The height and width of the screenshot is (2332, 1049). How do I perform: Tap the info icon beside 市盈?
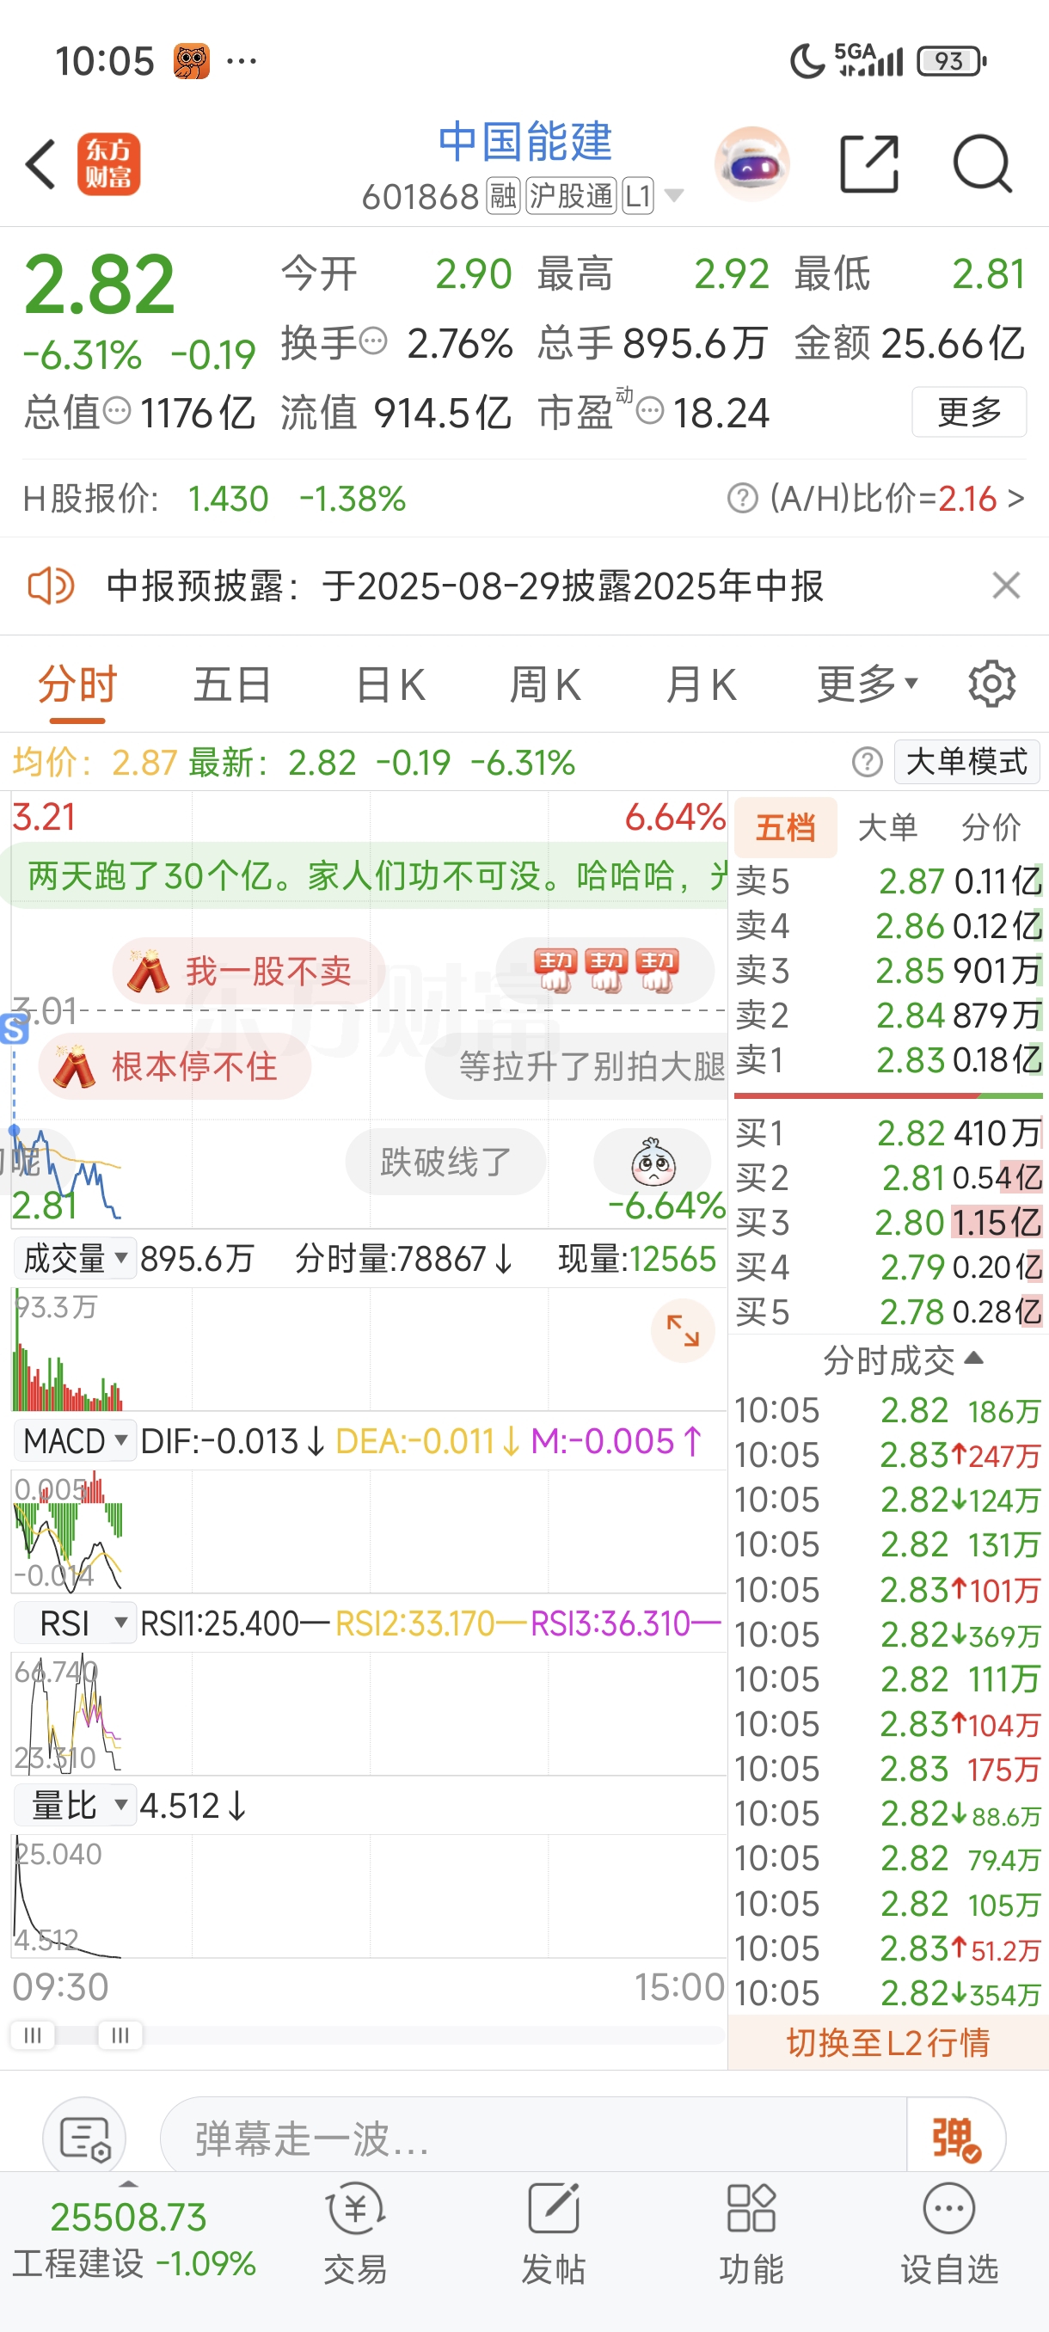(650, 412)
